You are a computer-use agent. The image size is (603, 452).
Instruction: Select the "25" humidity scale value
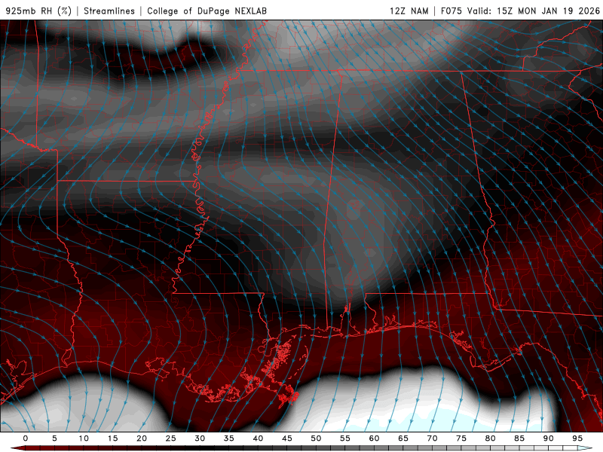171,438
